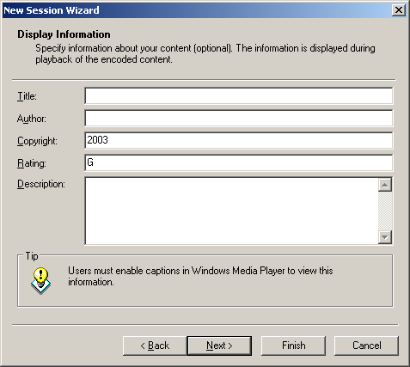Go to previous step with Back

(x=155, y=346)
